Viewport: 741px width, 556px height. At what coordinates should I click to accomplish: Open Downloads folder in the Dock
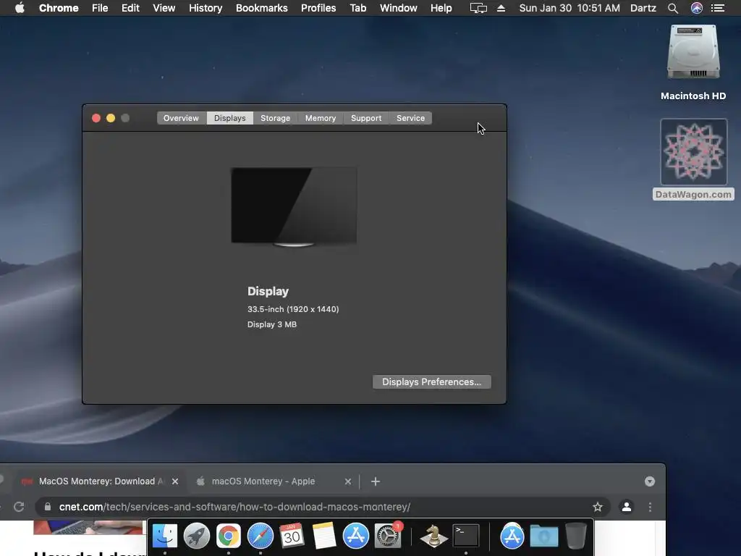[x=544, y=536]
